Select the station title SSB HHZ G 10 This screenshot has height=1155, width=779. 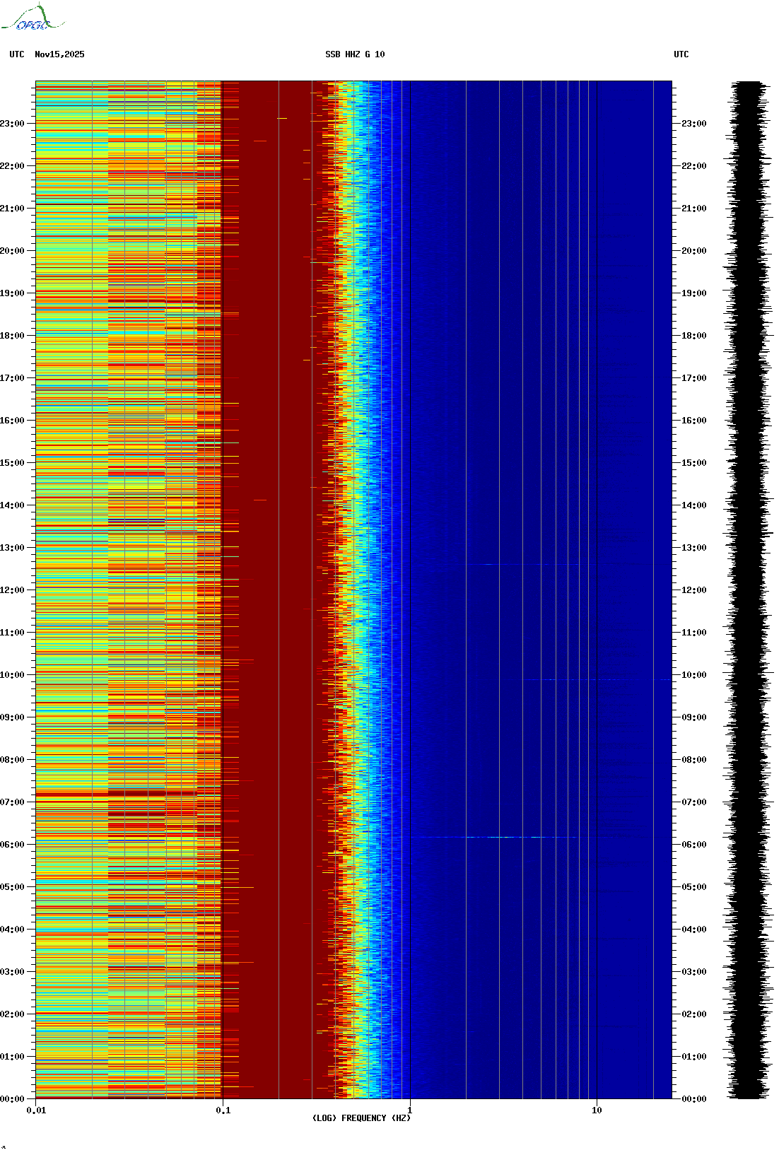pyautogui.click(x=355, y=54)
